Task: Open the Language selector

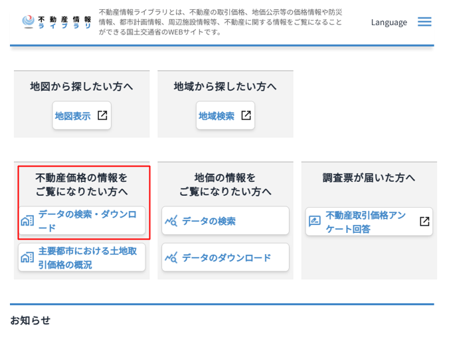Action: coord(389,22)
